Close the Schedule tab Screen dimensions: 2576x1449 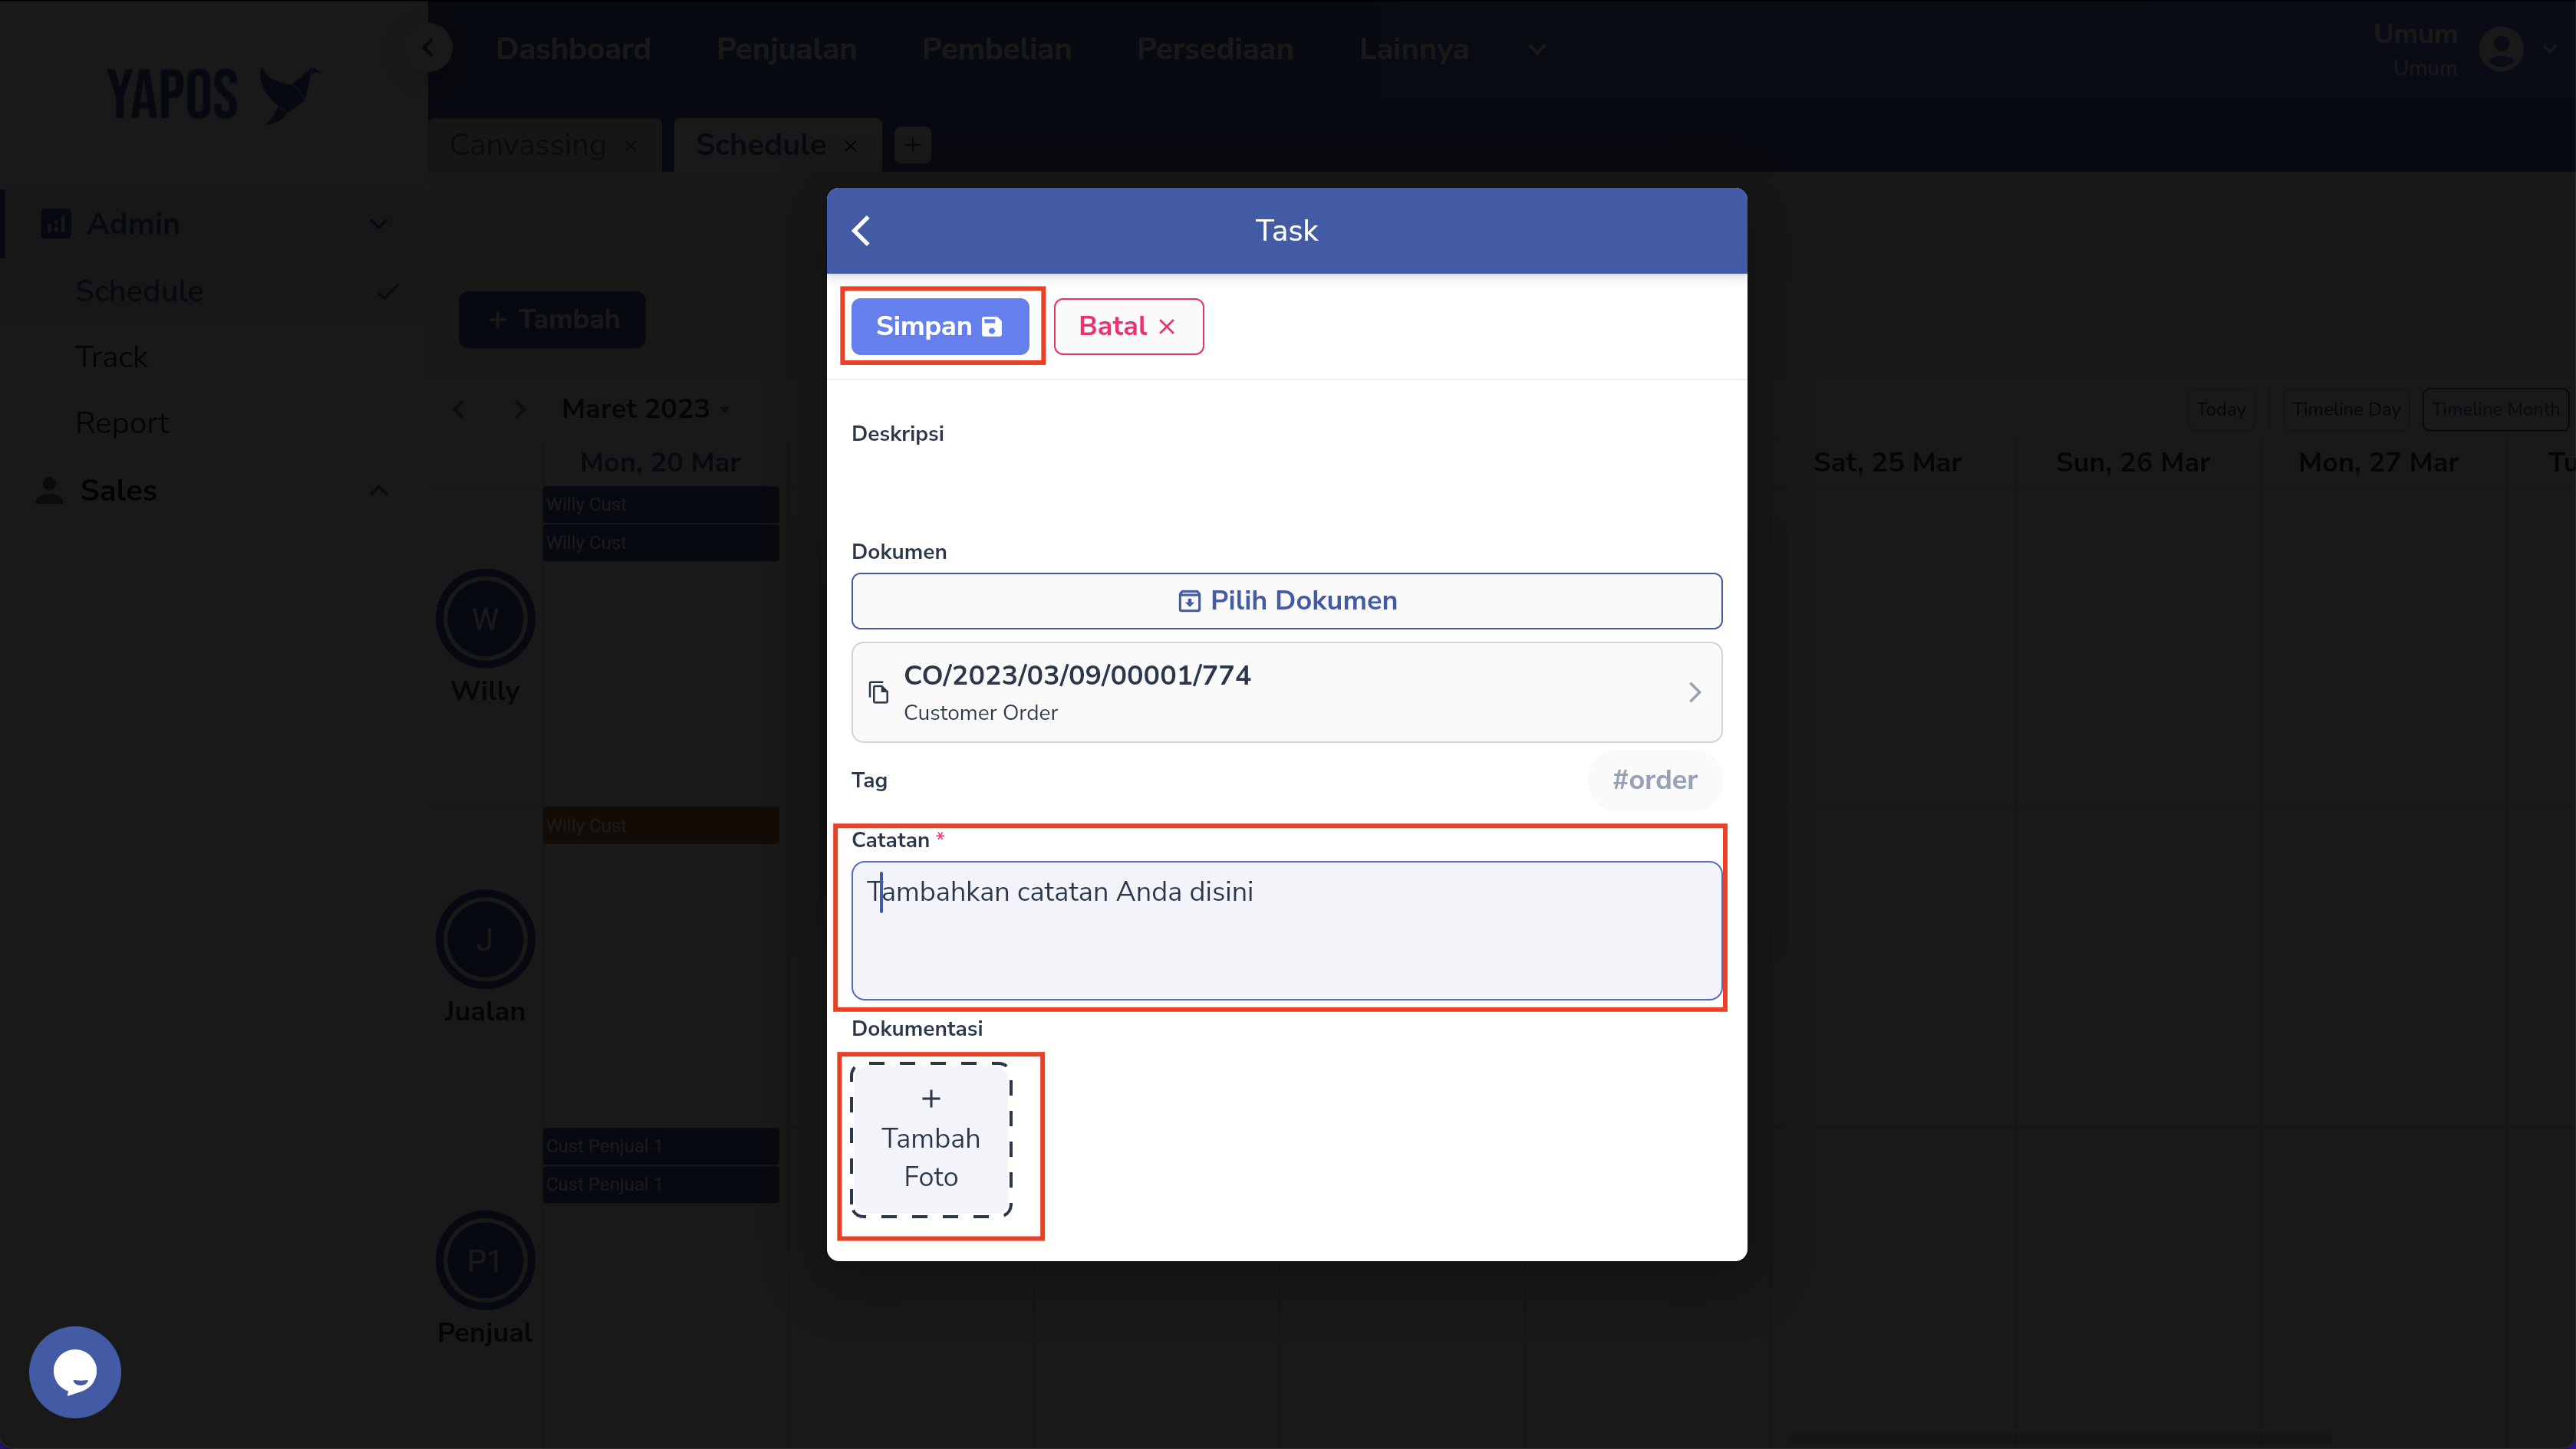(850, 146)
